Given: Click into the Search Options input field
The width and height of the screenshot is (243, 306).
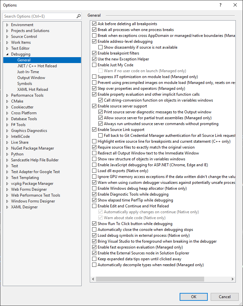Looking at the screenshot, I should click(39, 16).
